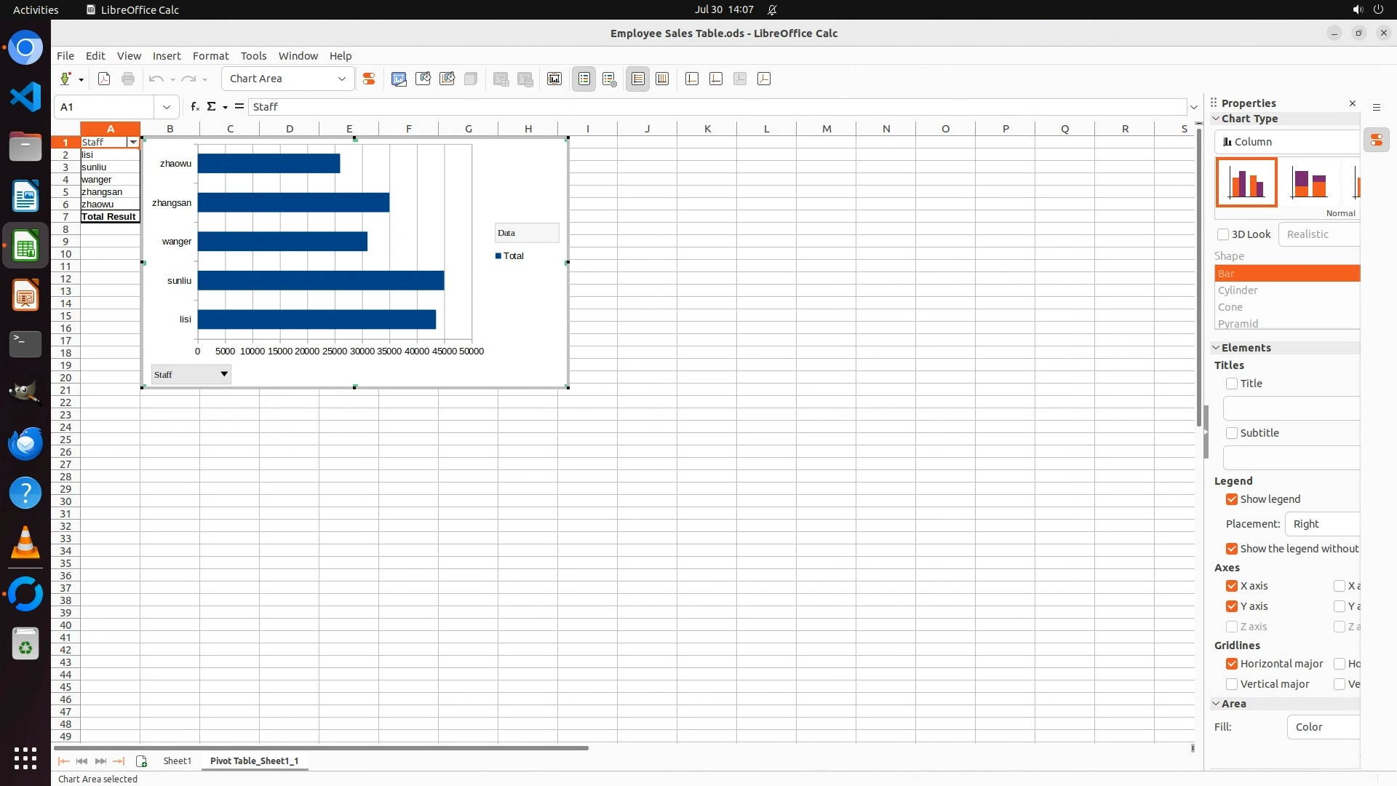Open the Format menu

210,56
